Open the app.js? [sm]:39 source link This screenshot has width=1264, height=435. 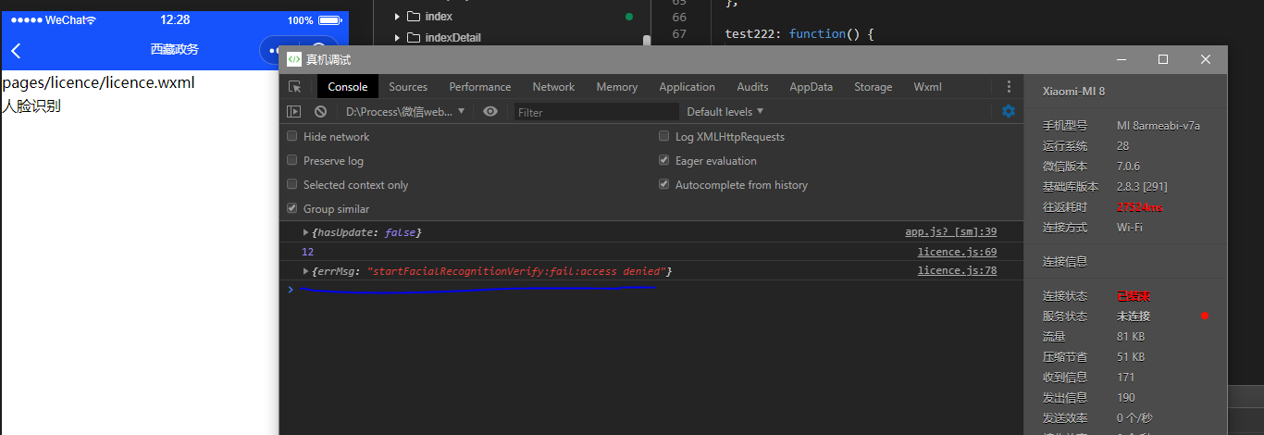950,232
